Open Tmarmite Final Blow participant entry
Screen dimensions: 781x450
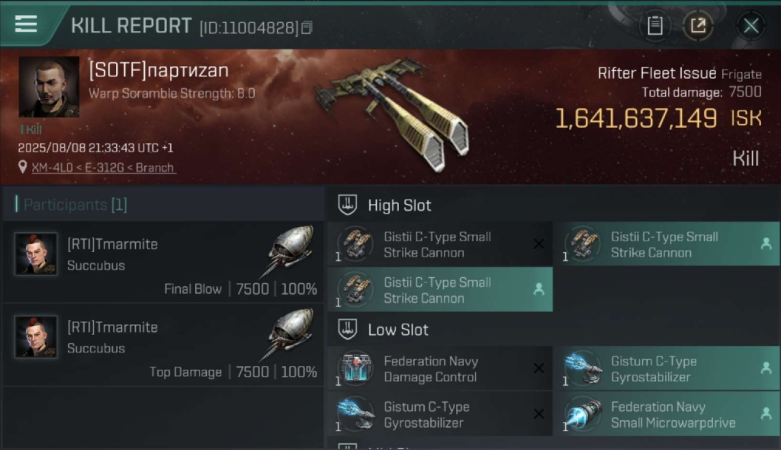coord(163,262)
